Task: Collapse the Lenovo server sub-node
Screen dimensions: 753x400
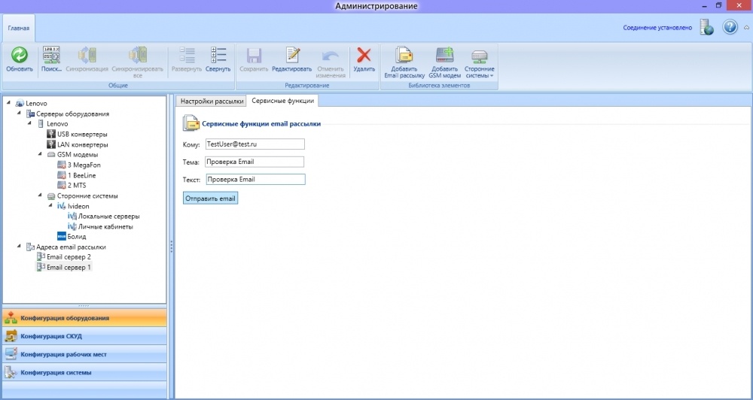Action: [30, 123]
